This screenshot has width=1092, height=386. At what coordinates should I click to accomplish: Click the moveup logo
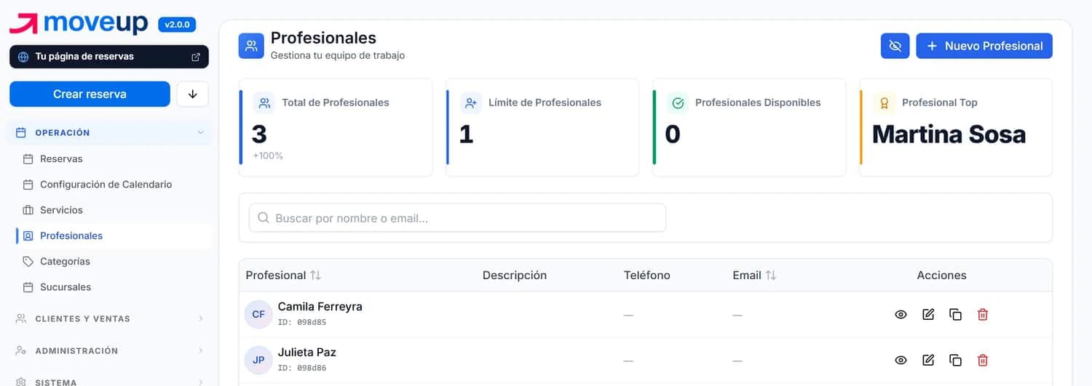pyautogui.click(x=79, y=24)
